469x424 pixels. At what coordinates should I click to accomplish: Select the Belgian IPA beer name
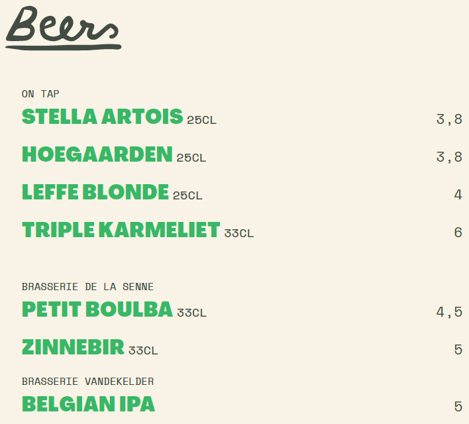(89, 404)
